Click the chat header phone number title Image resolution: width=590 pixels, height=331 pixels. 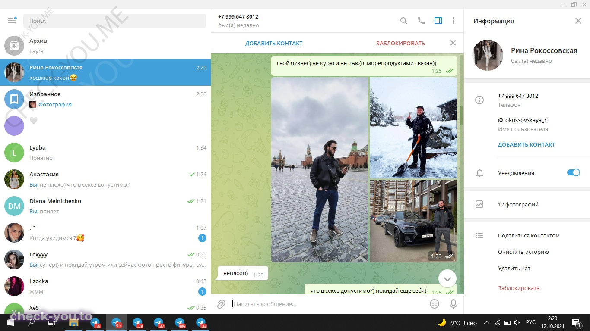click(x=238, y=16)
